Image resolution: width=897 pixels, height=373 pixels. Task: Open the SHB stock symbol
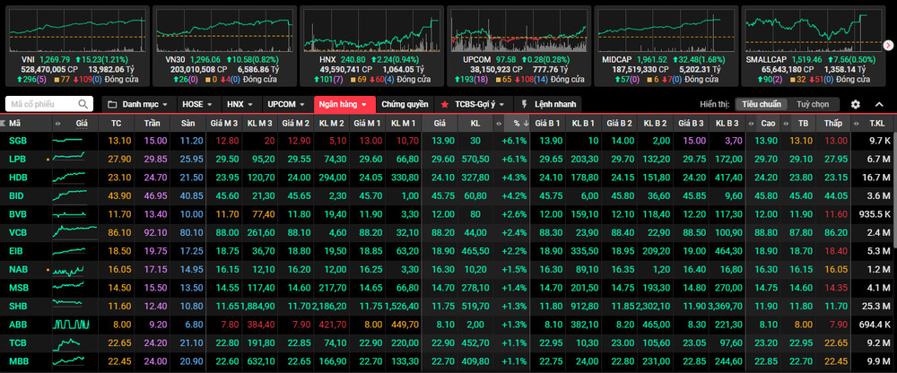(x=18, y=305)
